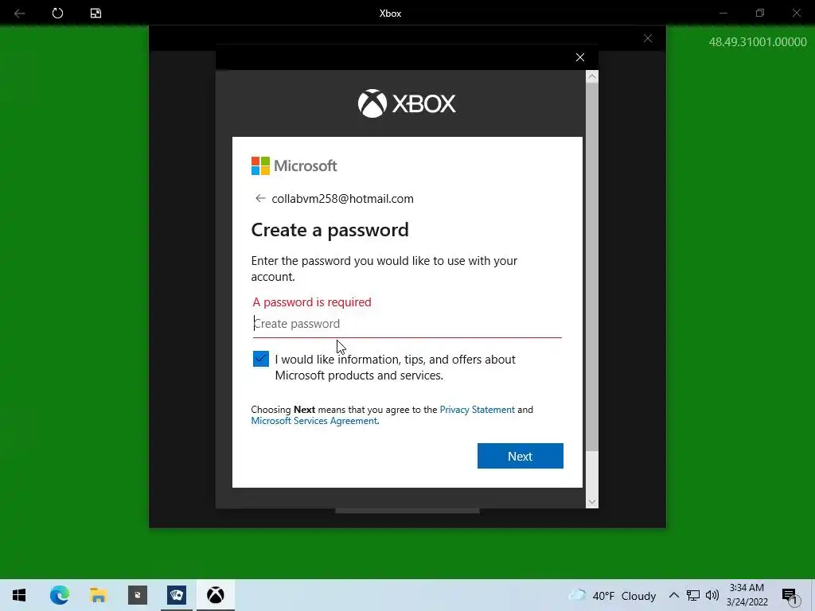Click the scrollbar down arrow in dialog
This screenshot has width=815, height=611.
(592, 502)
